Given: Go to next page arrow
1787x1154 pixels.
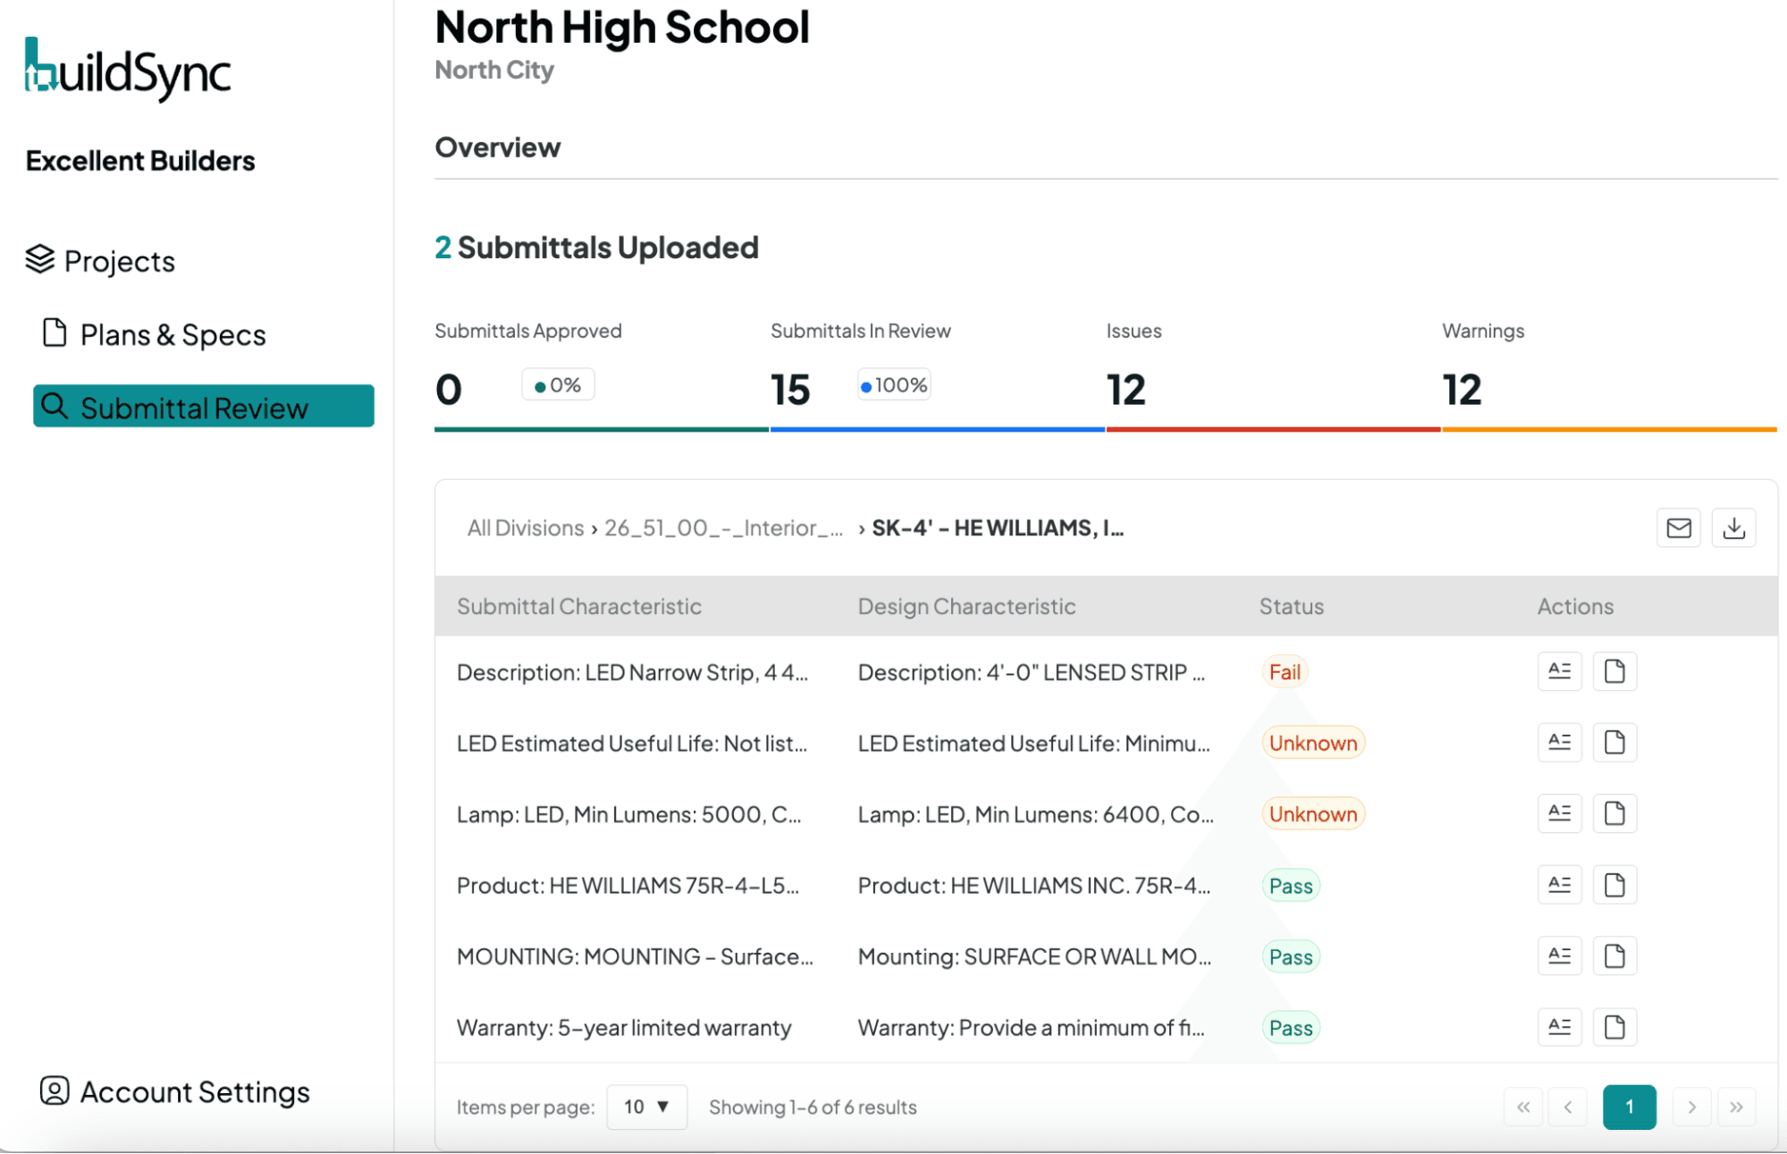Looking at the screenshot, I should pyautogui.click(x=1690, y=1107).
